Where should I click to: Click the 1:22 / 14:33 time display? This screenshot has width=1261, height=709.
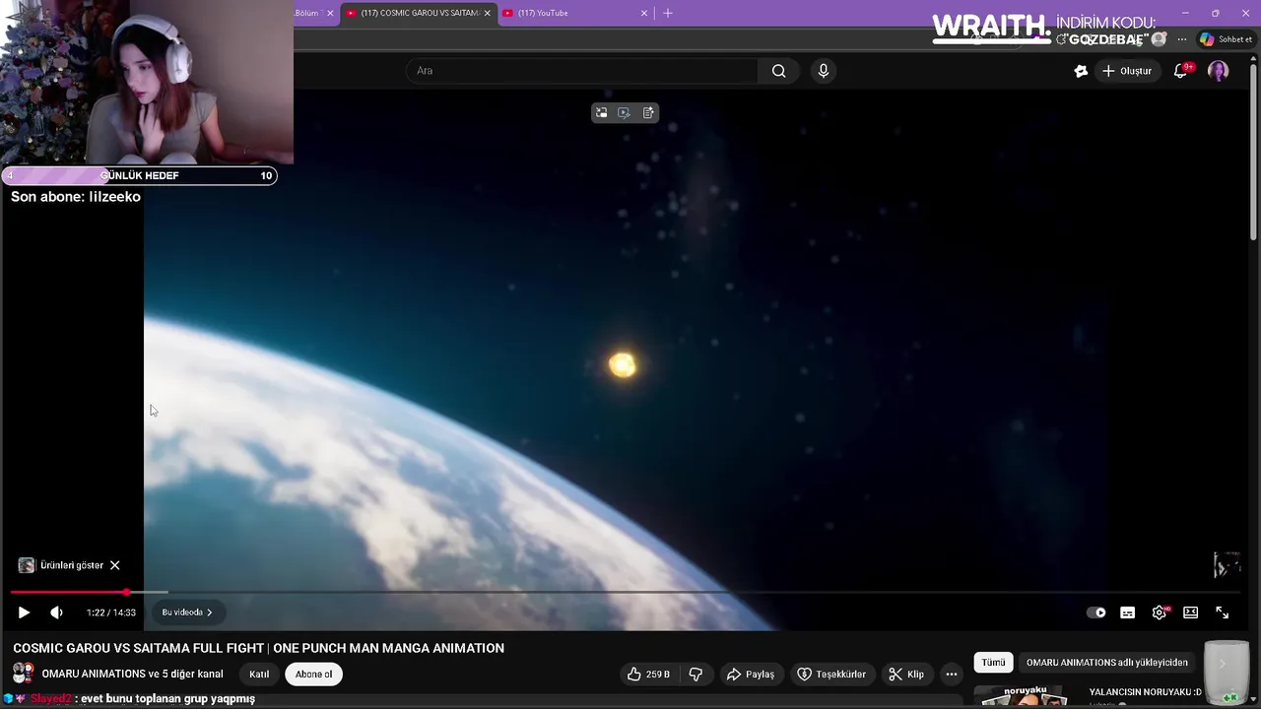110,612
